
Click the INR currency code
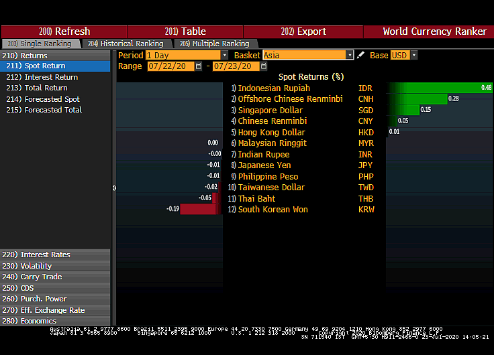coord(365,154)
